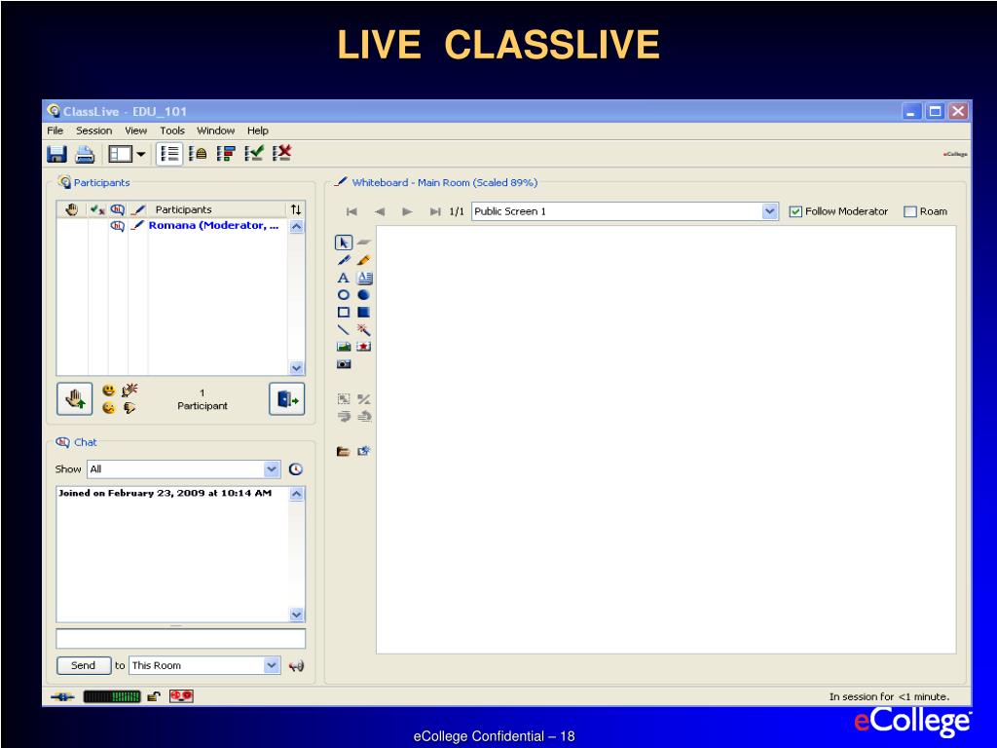Viewport: 997px width, 748px height.
Task: Select the hollow ellipse tool
Action: click(344, 295)
